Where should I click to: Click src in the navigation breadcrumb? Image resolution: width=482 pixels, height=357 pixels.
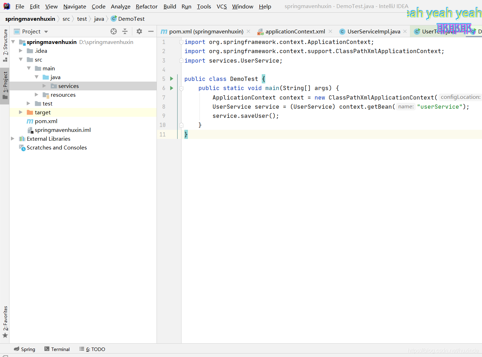click(x=66, y=19)
